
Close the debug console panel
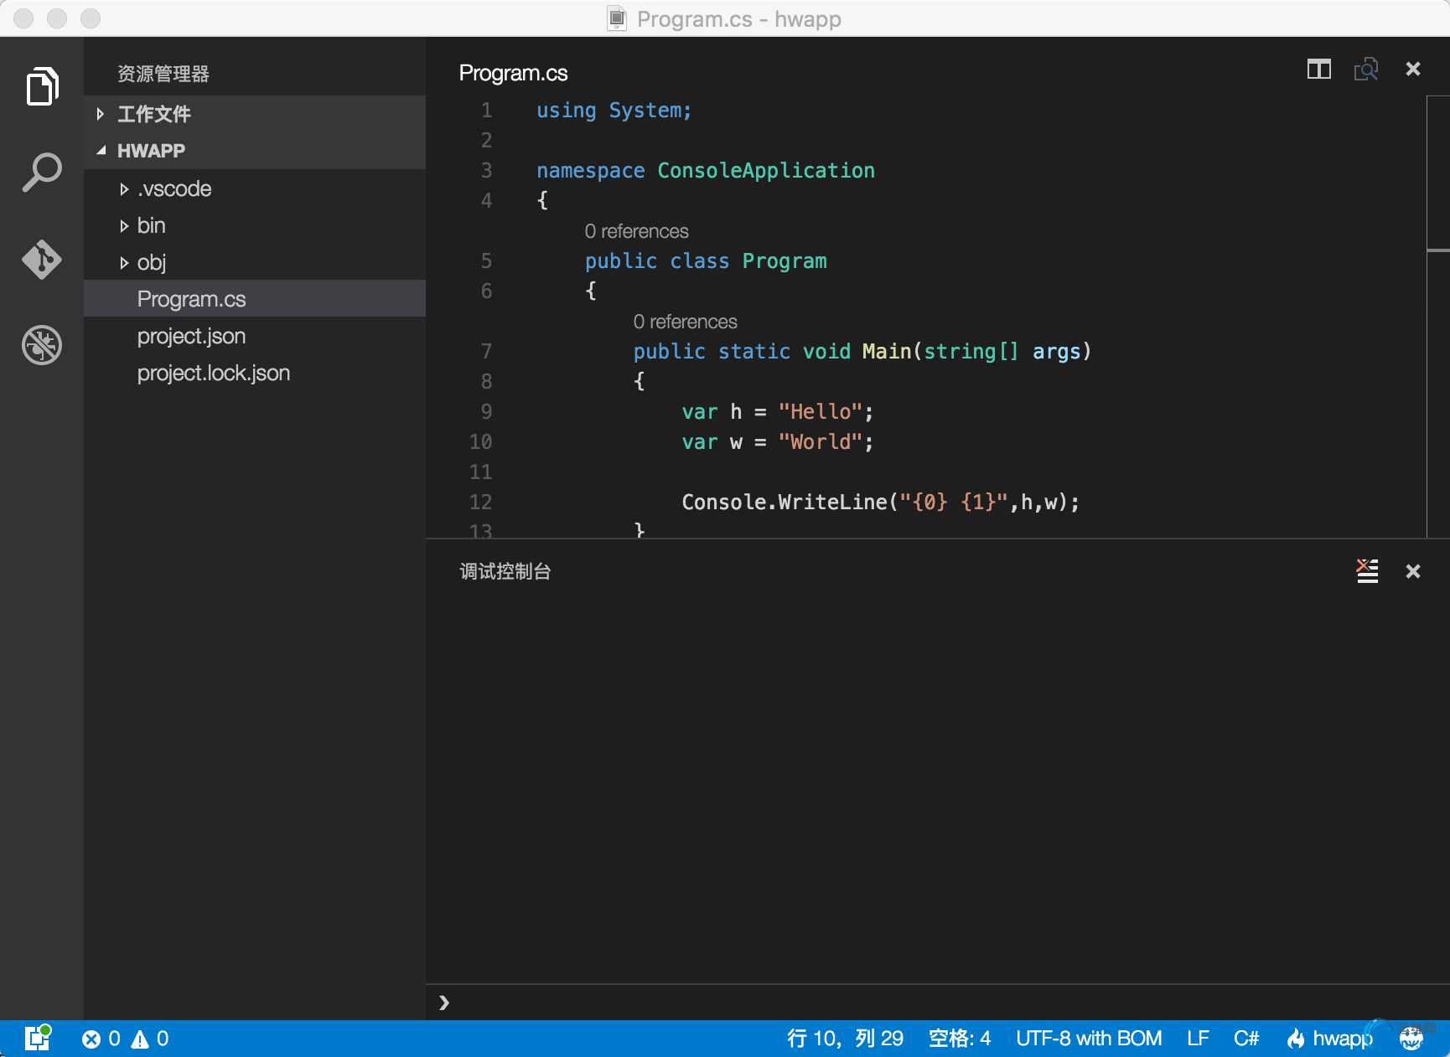point(1413,571)
